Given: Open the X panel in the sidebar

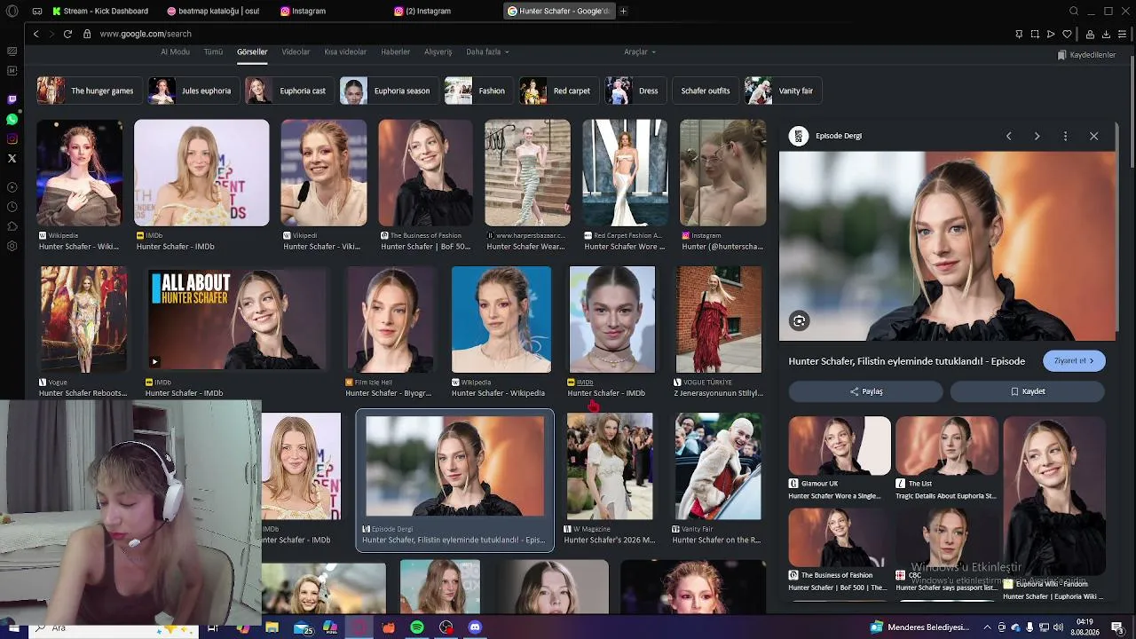Looking at the screenshot, I should 12,158.
